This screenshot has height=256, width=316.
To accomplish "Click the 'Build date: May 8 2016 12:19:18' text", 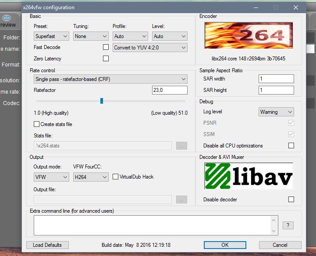I will click(136, 245).
